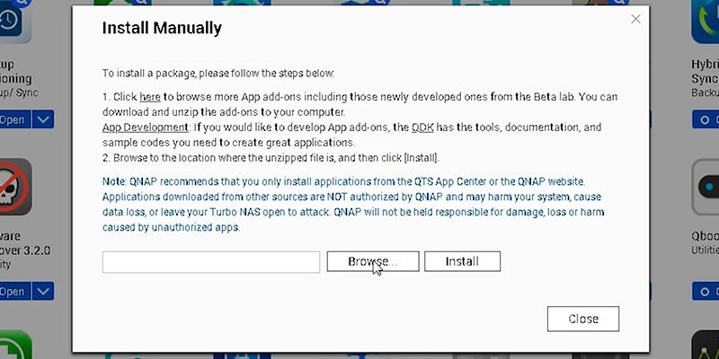
Task: Click Open under Malware Remover
Action: (x=14, y=291)
